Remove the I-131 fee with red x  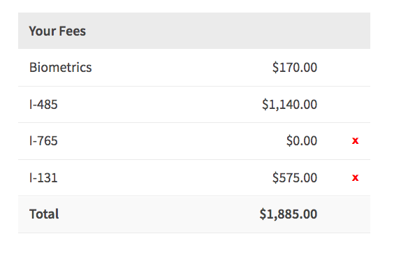coord(355,177)
